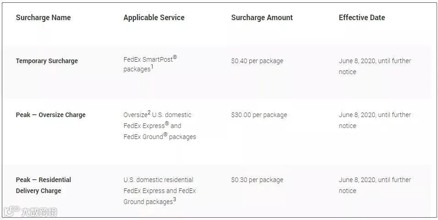Viewport: 438px width, 220px height.
Task: Click the Effective Date column header
Action: click(362, 17)
